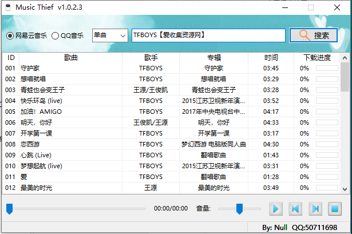Click the volume slider handle
The image size is (352, 234).
[x=240, y=209]
